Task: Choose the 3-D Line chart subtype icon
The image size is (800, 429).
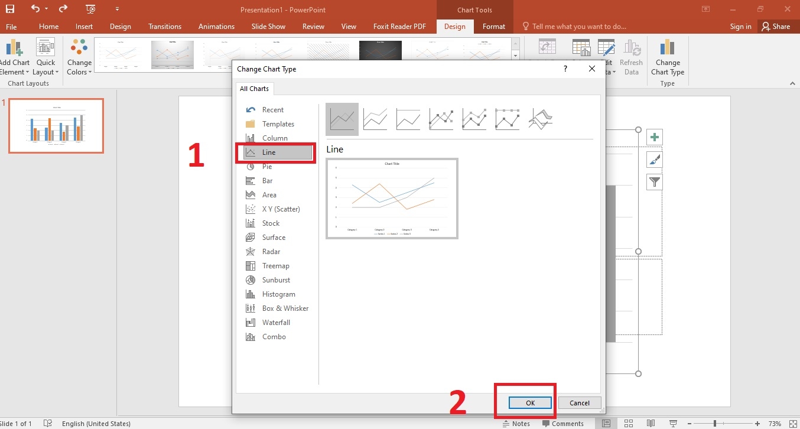Action: coord(541,119)
